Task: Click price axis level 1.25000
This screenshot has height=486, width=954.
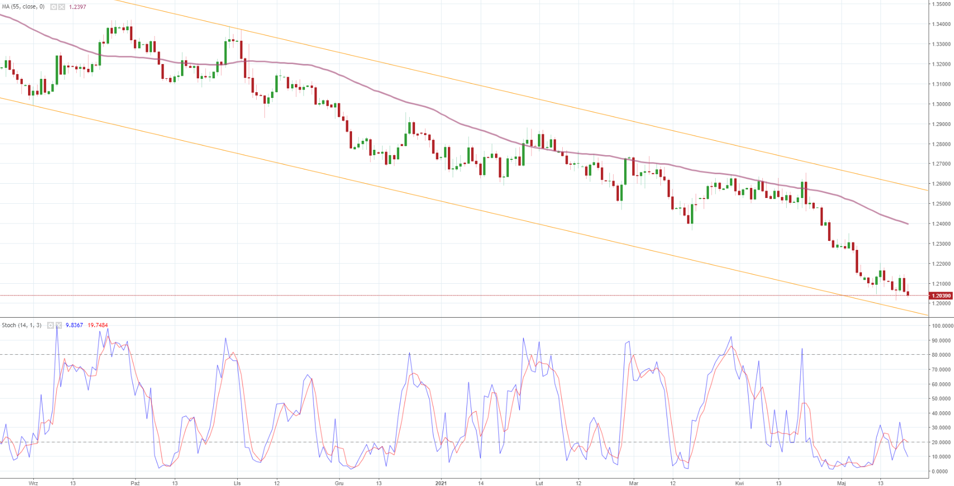Action: 941,204
